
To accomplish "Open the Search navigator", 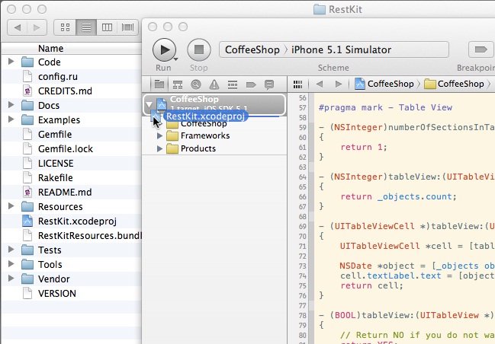I will tap(195, 84).
